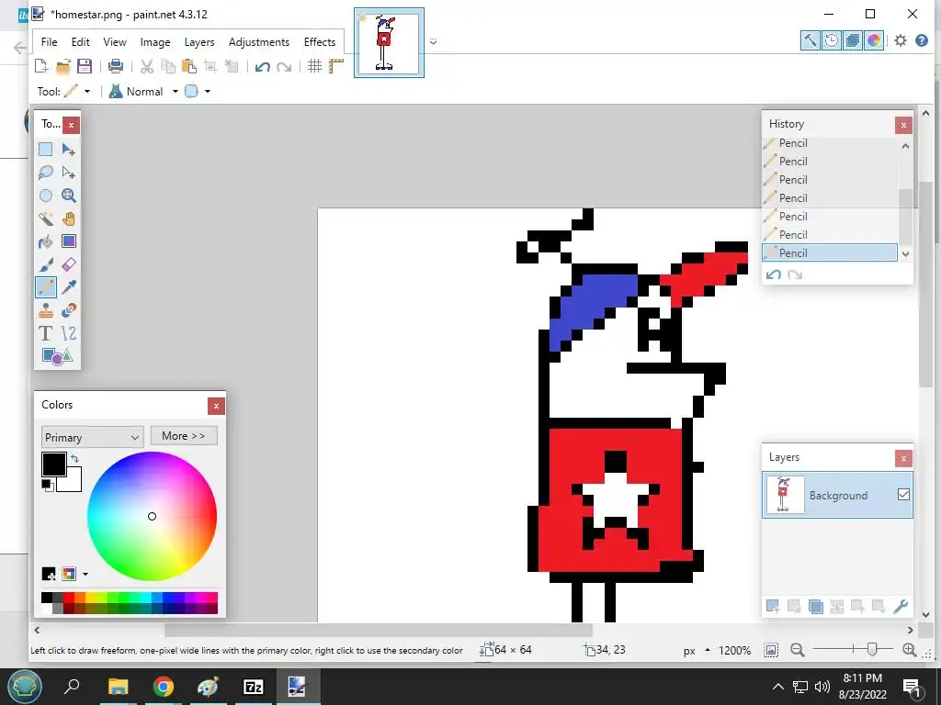Screen dimensions: 941x705
Task: Uncheck Background layer visibility checkbox
Action: pos(903,495)
